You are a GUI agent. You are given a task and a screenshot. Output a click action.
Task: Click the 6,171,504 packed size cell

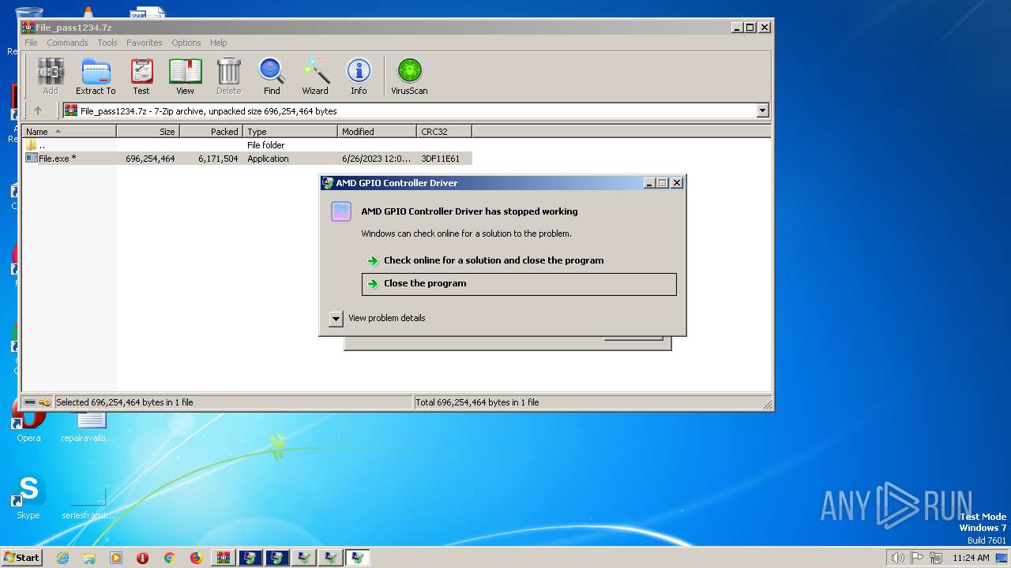point(218,159)
